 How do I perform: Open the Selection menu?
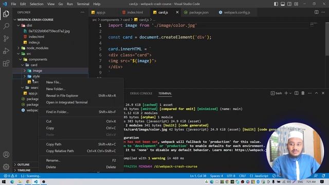tap(36, 4)
